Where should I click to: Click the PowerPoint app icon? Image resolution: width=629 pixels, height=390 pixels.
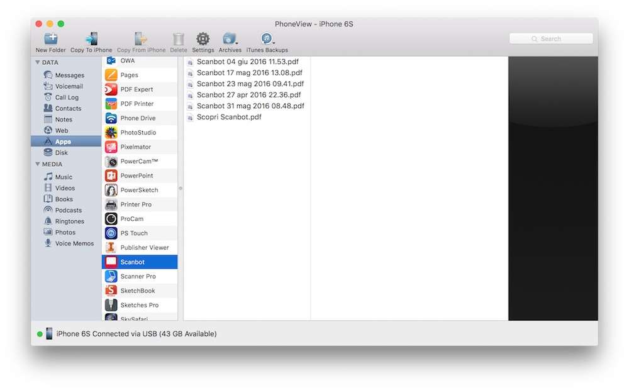pos(111,175)
